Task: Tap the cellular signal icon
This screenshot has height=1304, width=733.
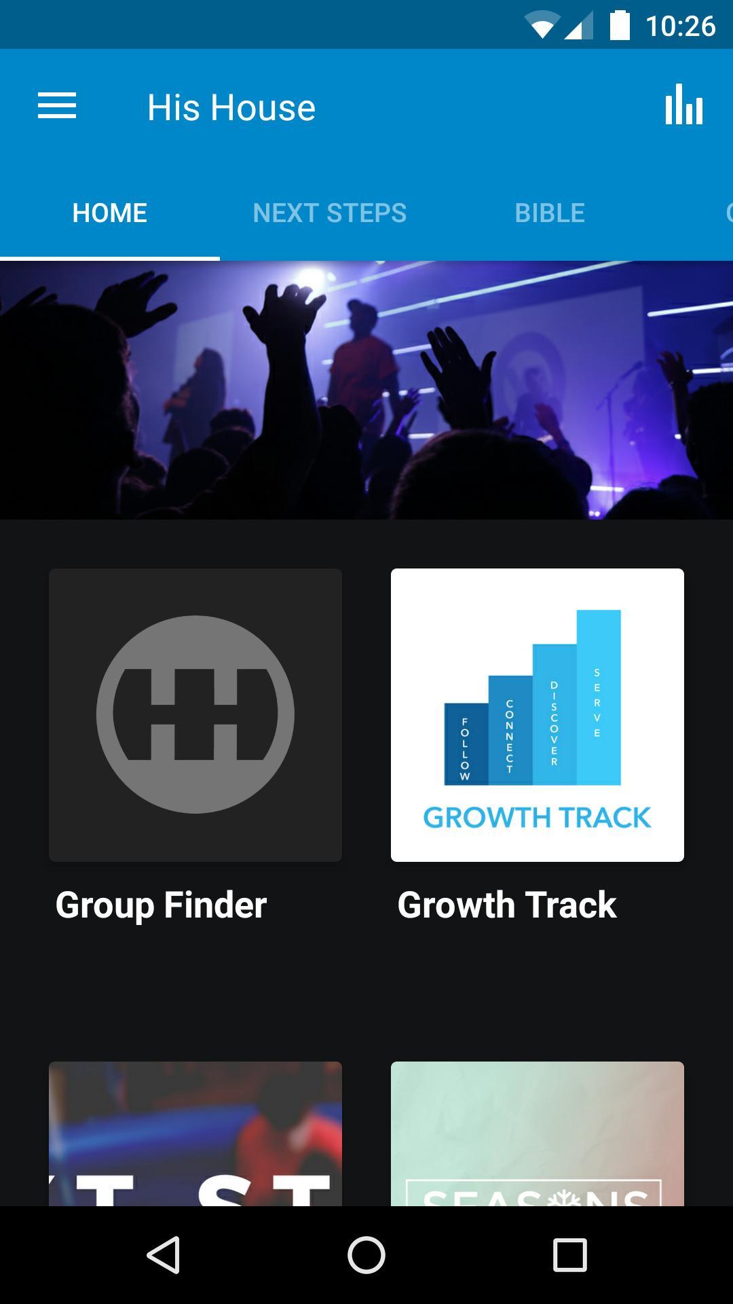Action: pyautogui.click(x=578, y=26)
